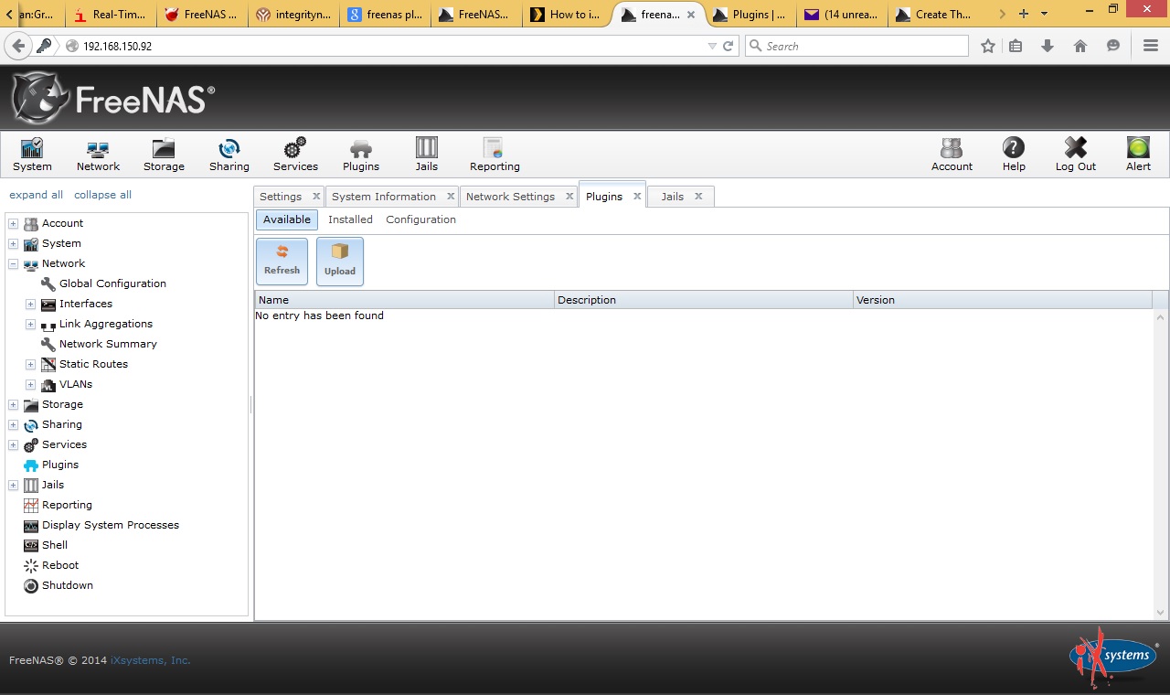Image resolution: width=1170 pixels, height=695 pixels.
Task: Close the Network Settings tab
Action: 569,197
